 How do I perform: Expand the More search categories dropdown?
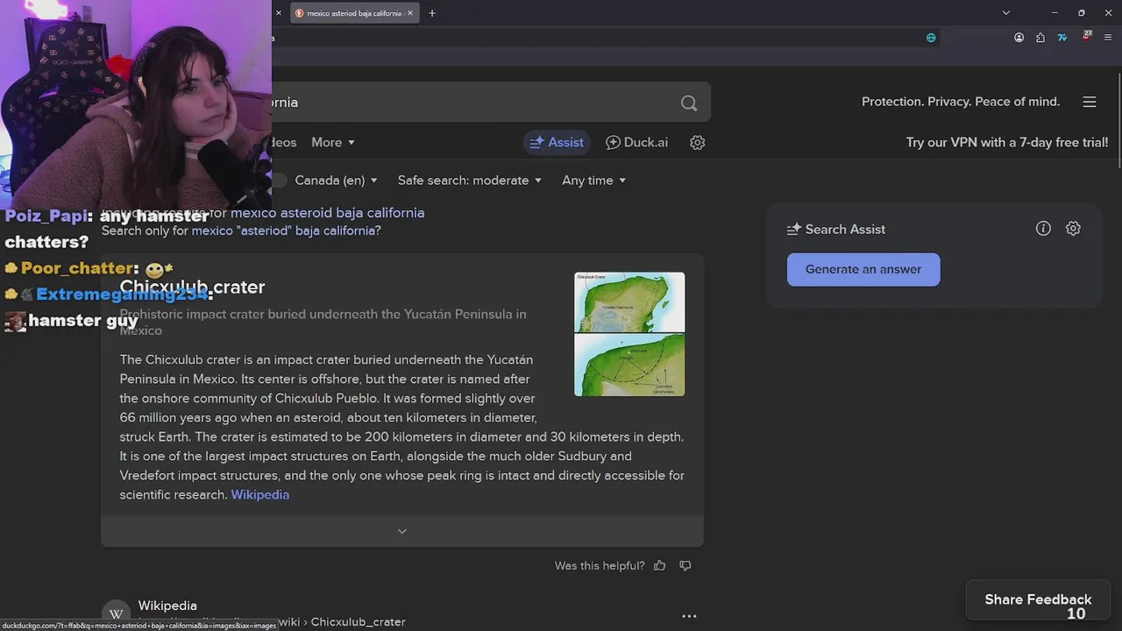[333, 142]
